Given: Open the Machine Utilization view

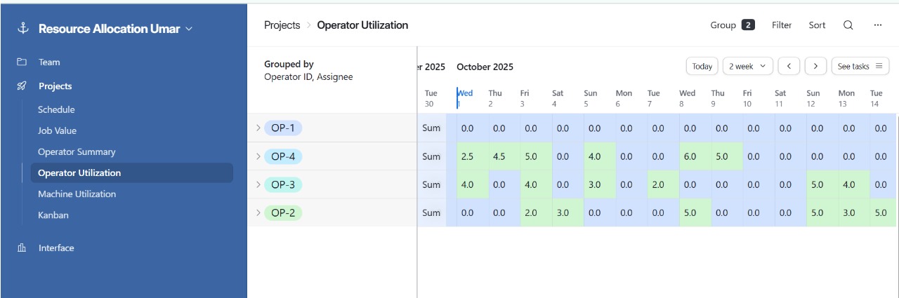Looking at the screenshot, I should pyautogui.click(x=77, y=194).
